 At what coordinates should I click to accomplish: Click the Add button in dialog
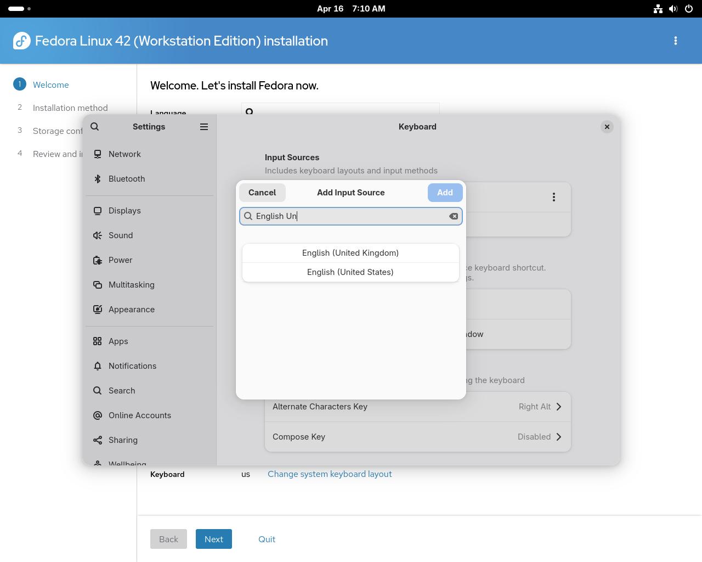click(445, 193)
